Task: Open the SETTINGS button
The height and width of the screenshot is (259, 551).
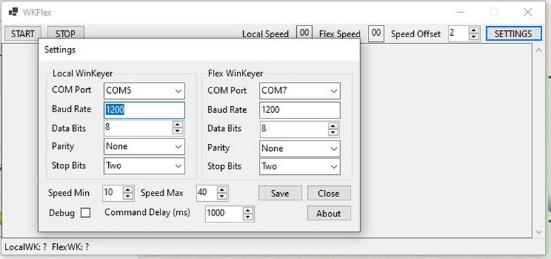Action: (x=513, y=34)
